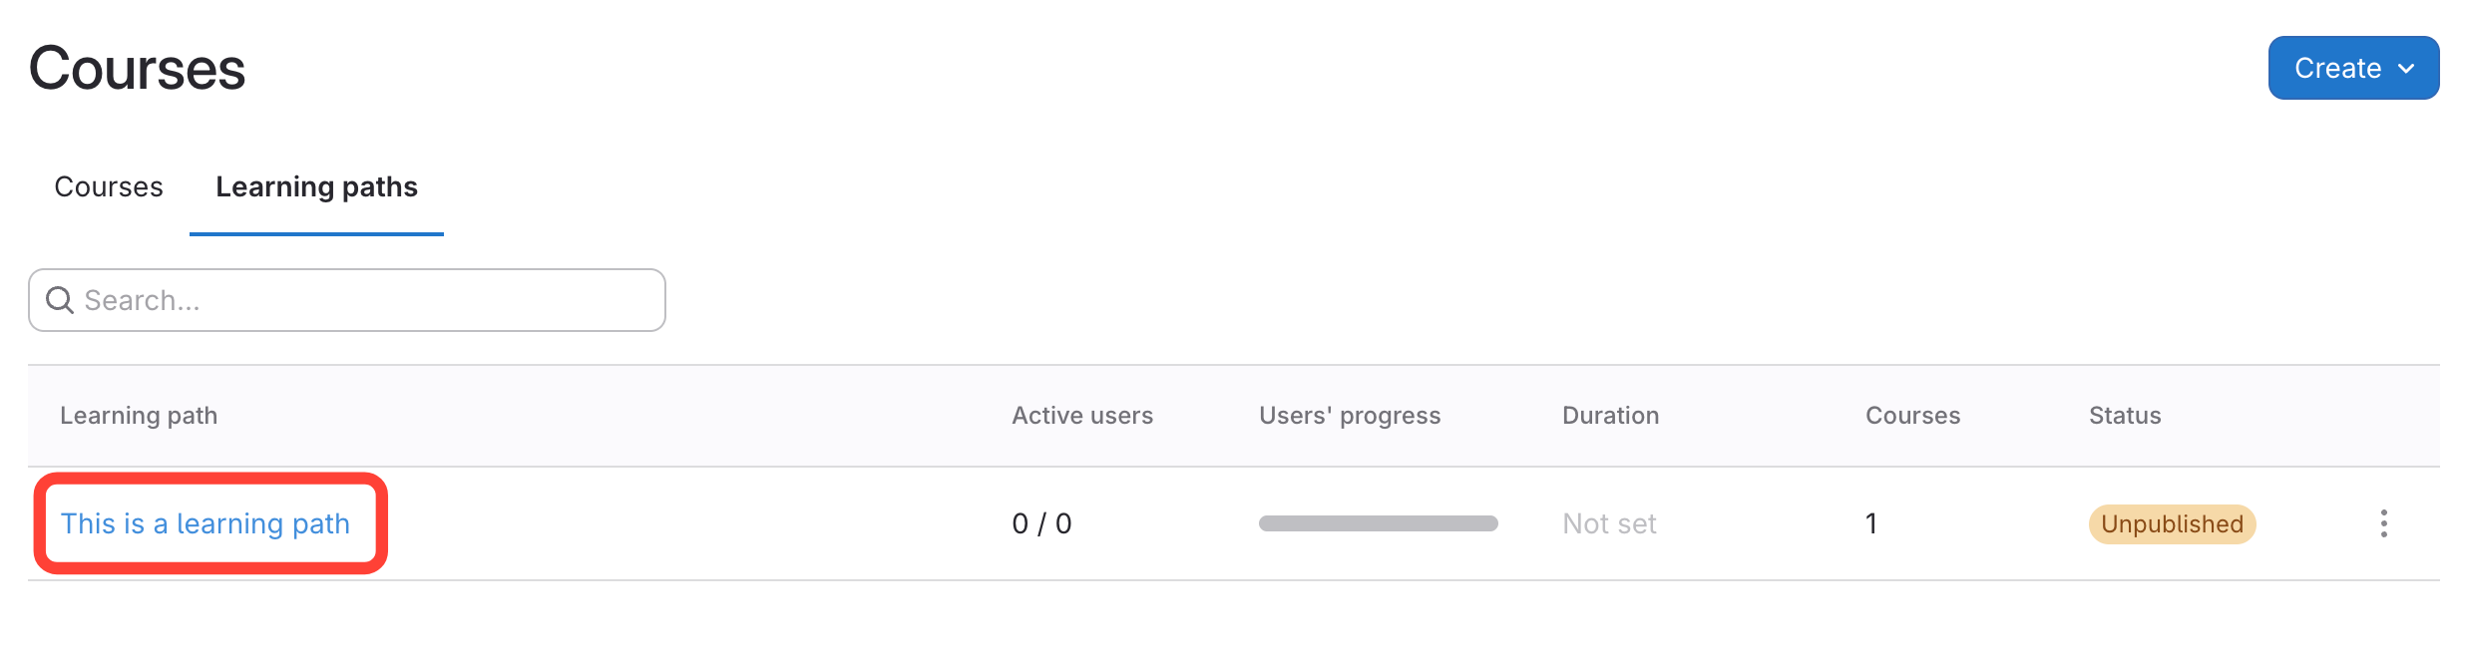Sort by Active users column header
The height and width of the screenshot is (668, 2466).
pyautogui.click(x=1082, y=416)
